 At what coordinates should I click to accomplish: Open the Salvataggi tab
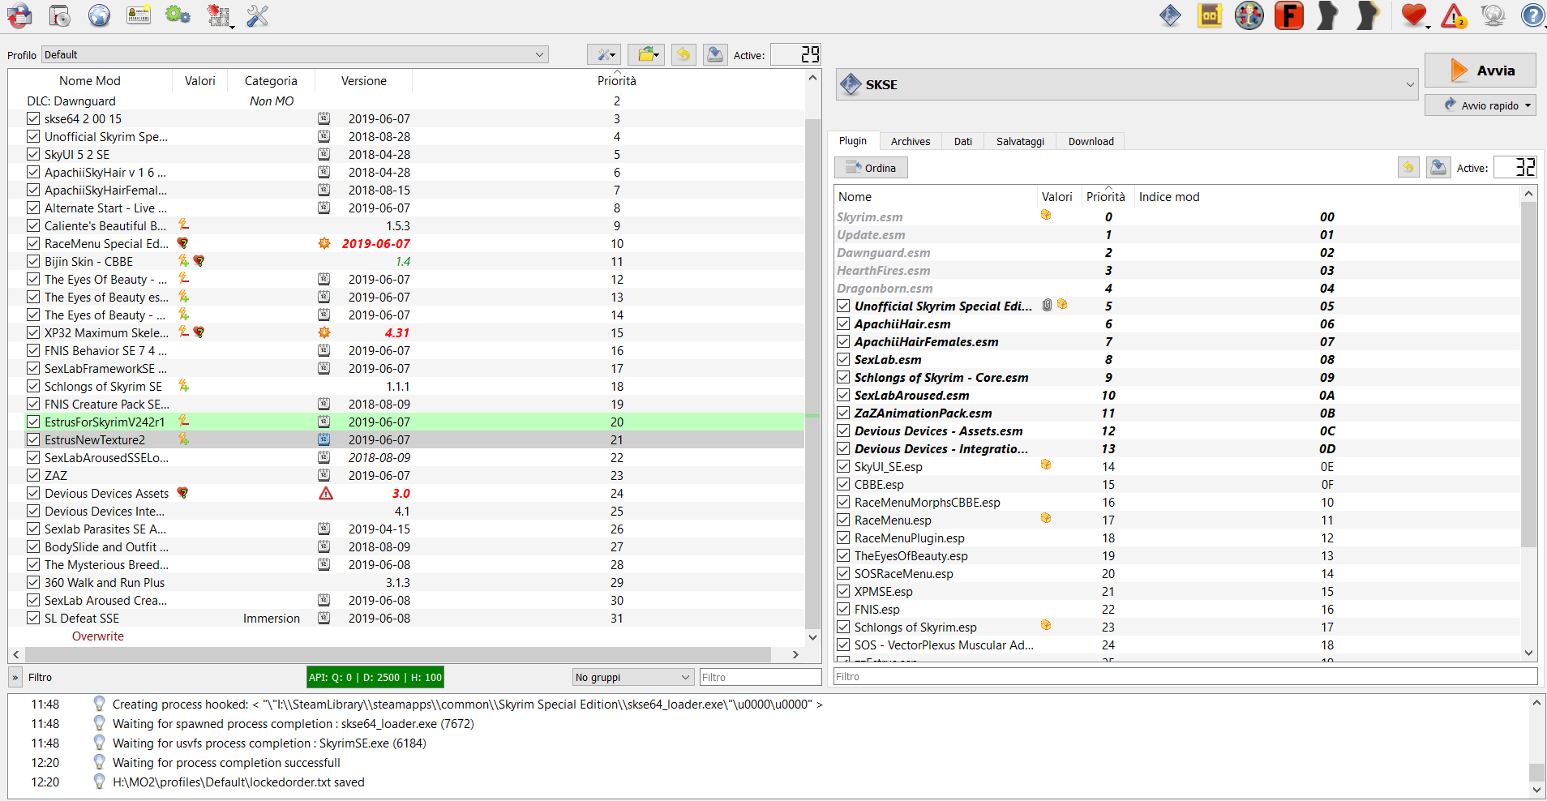pyautogui.click(x=1020, y=141)
